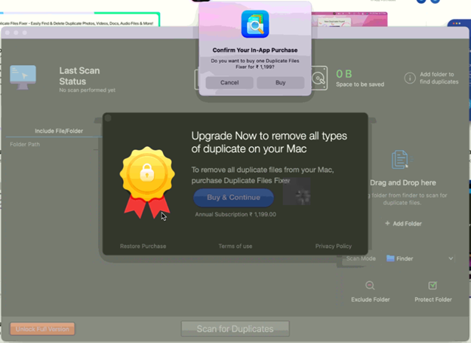
Task: Click the Annual Subscription ₹ 1,199.00 text
Action: tap(235, 214)
